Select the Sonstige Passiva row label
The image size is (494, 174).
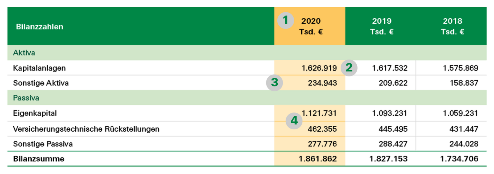[43, 144]
